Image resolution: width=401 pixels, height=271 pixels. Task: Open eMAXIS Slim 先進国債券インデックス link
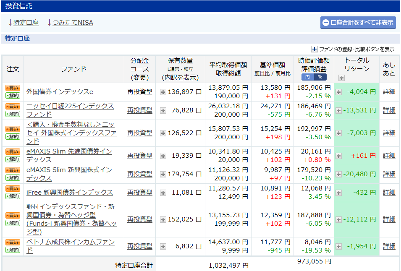pos(69,156)
